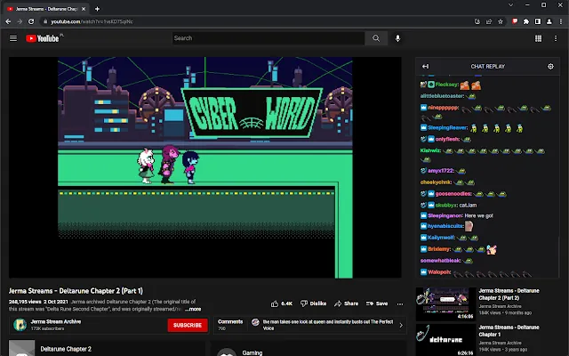Screen dimensions: 569x356
Task: Click the 6.4K like count
Action: click(x=286, y=303)
